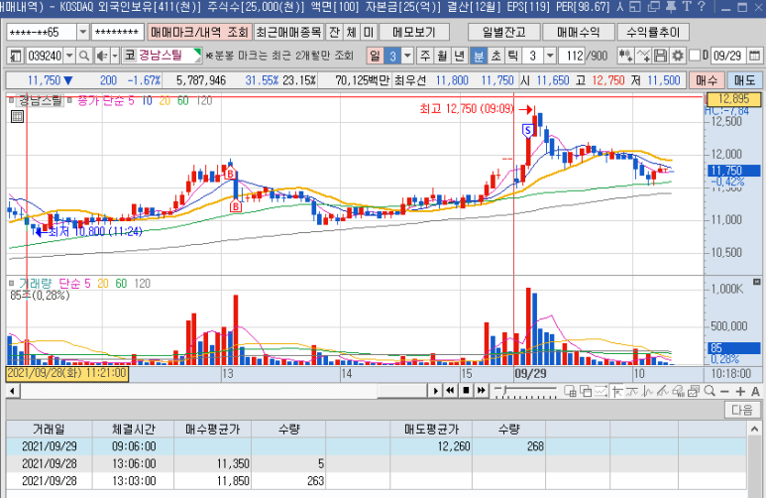Screen dimensions: 766x498
Task: Click the chart zoom magnifier icon
Action: coord(710,391)
